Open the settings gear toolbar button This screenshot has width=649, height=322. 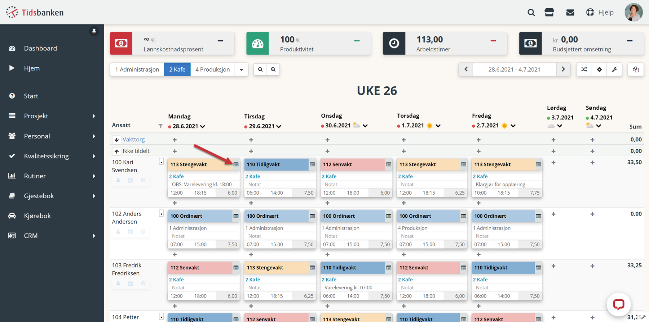click(x=599, y=69)
